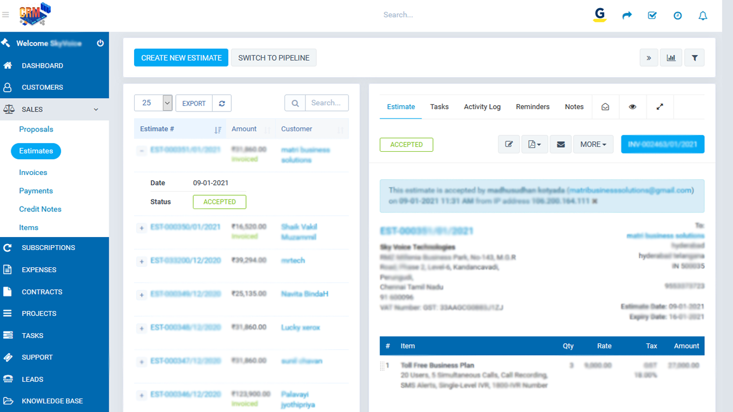This screenshot has height=412, width=733.
Task: Click the estimates table search field
Action: click(326, 103)
